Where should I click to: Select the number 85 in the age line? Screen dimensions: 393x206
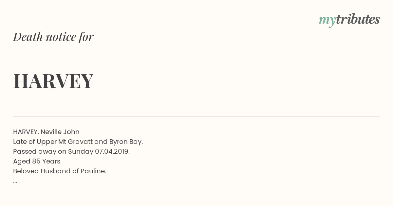[36, 161]
